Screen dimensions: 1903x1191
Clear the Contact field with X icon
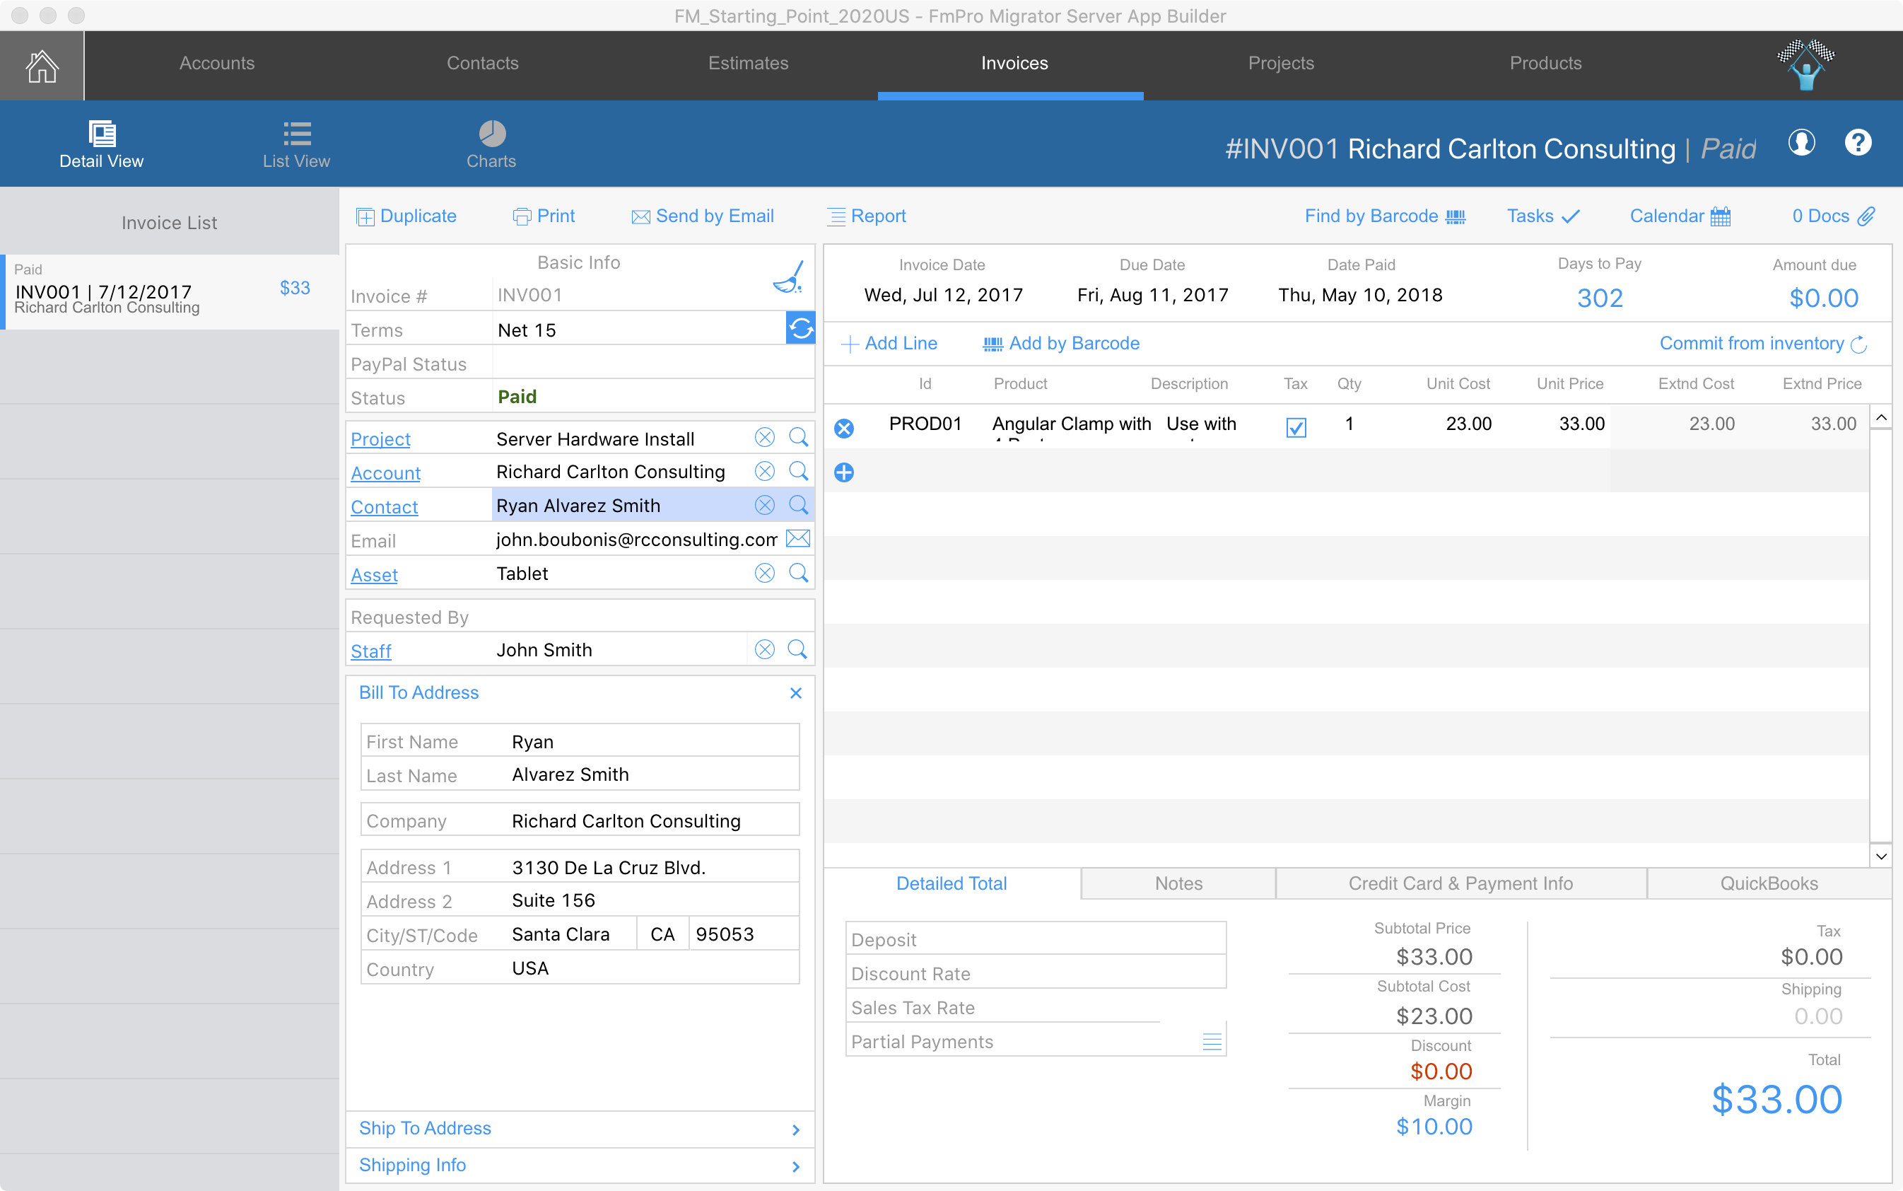(x=763, y=506)
